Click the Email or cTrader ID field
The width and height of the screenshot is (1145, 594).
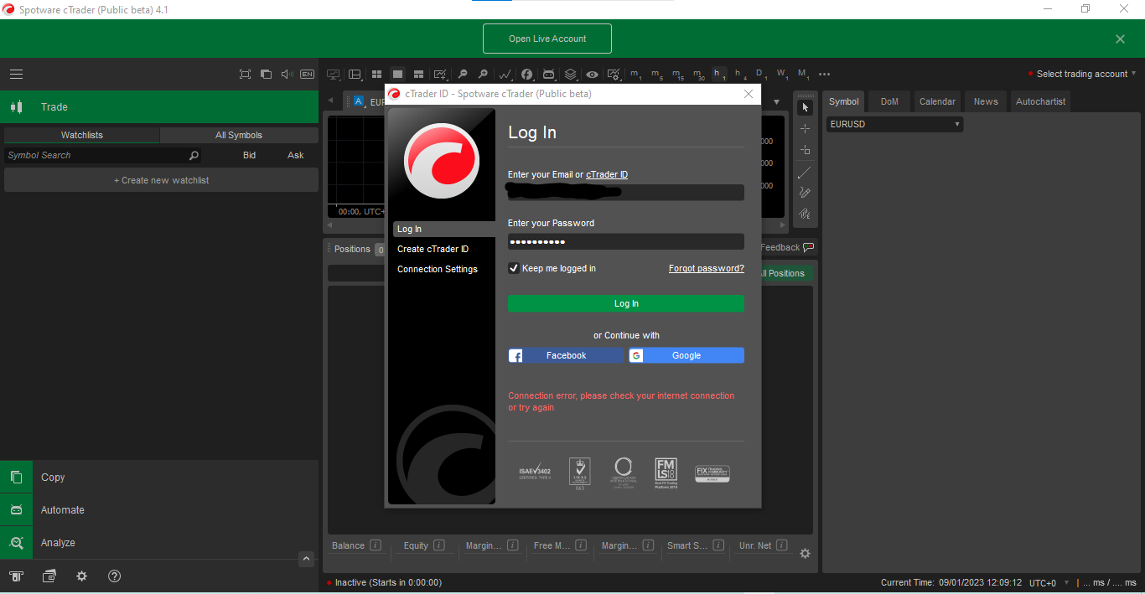click(x=625, y=192)
